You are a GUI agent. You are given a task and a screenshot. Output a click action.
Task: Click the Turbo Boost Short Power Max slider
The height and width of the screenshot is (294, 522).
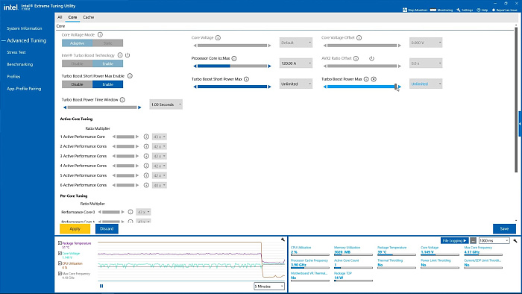point(233,87)
